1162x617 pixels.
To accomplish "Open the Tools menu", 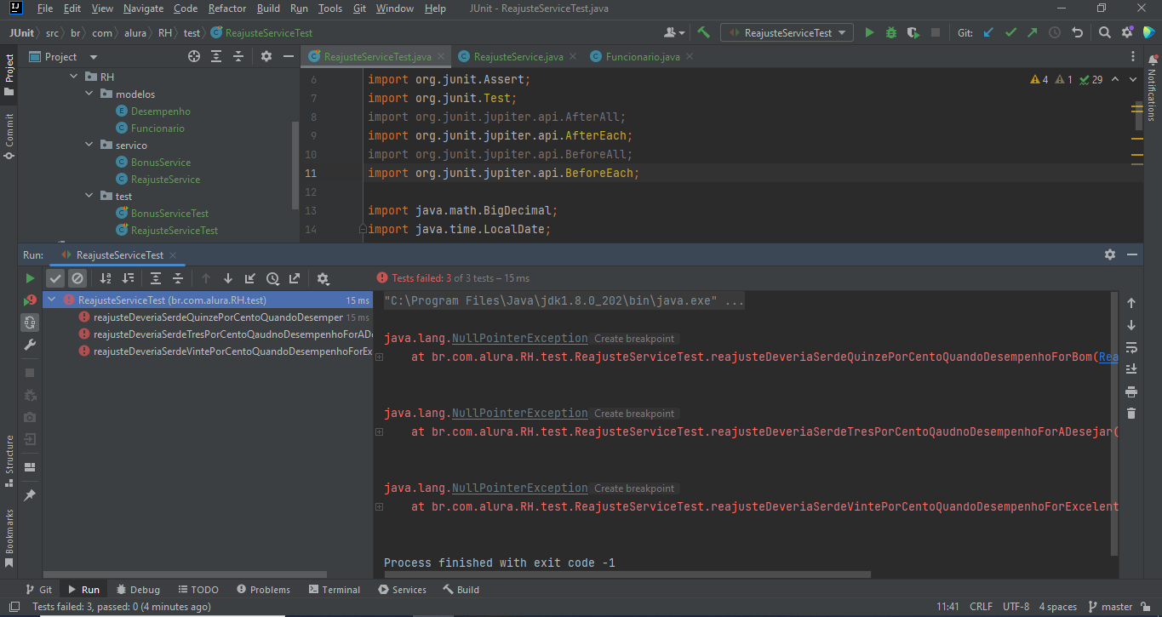I will click(x=330, y=9).
